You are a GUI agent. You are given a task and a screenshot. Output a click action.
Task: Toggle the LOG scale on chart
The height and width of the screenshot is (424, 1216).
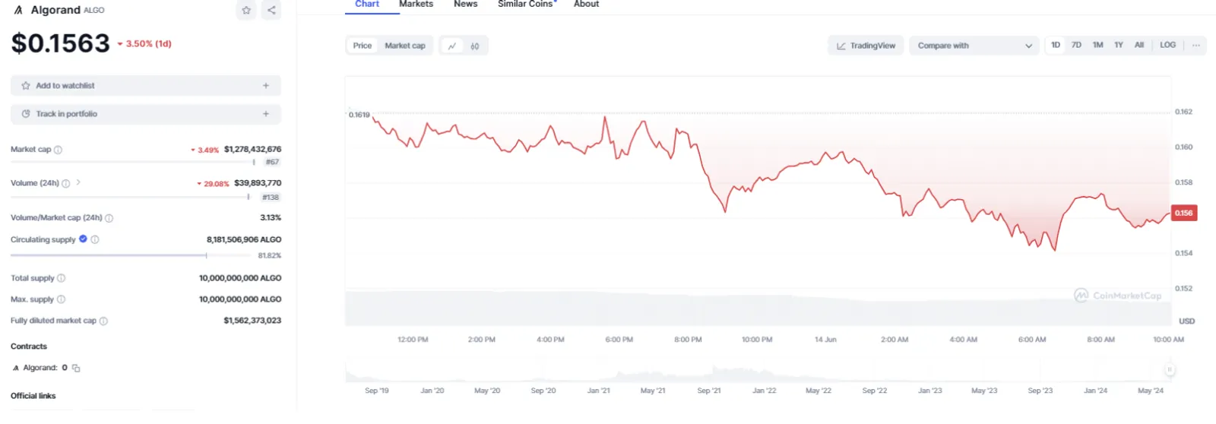point(1168,46)
